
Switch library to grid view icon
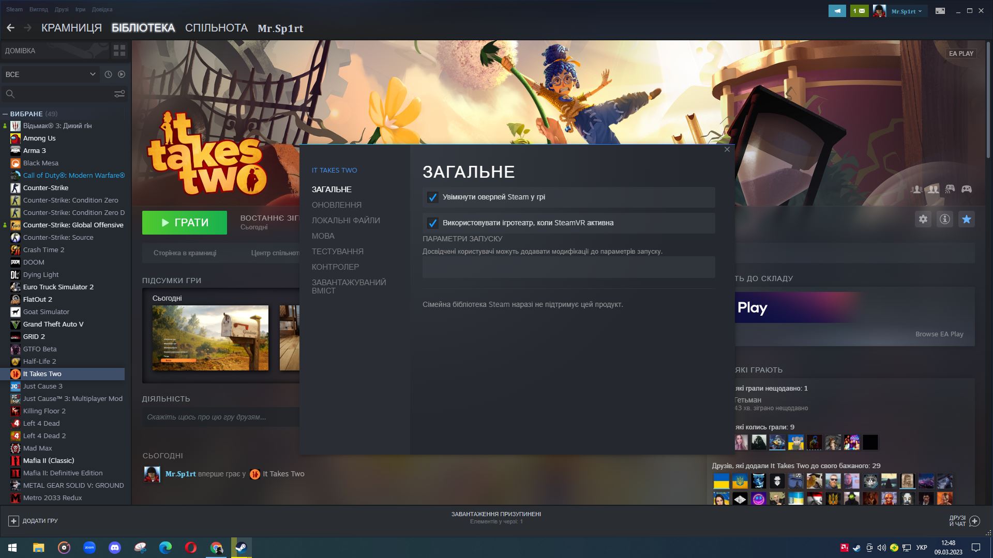119,51
